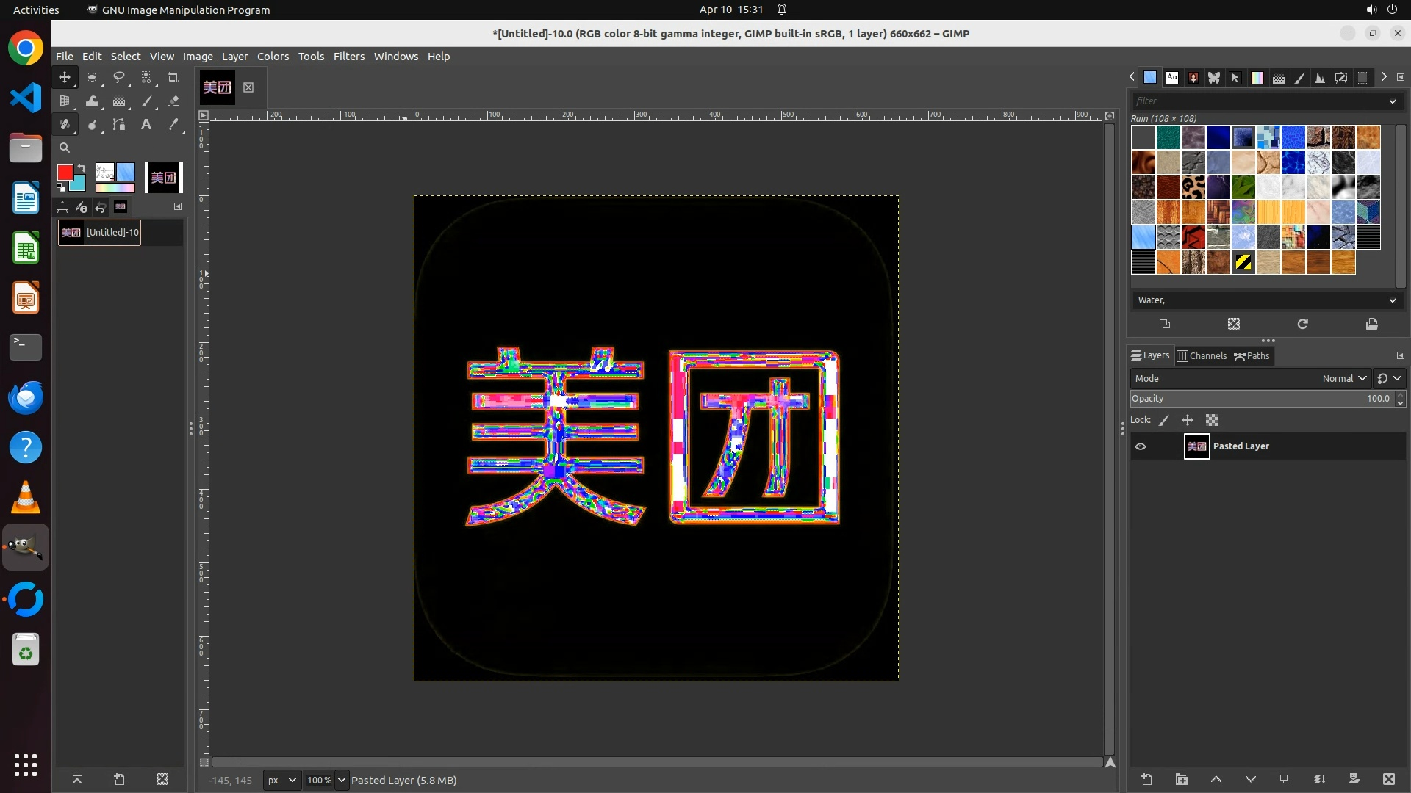Image resolution: width=1411 pixels, height=793 pixels.
Task: Hide the Pasted Layer with the eye icon
Action: tap(1141, 446)
